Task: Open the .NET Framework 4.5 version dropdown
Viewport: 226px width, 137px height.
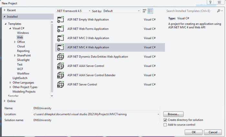Action: [73, 11]
